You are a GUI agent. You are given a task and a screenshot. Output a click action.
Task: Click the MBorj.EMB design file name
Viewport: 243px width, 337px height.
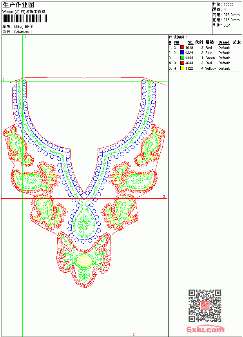click(x=23, y=27)
